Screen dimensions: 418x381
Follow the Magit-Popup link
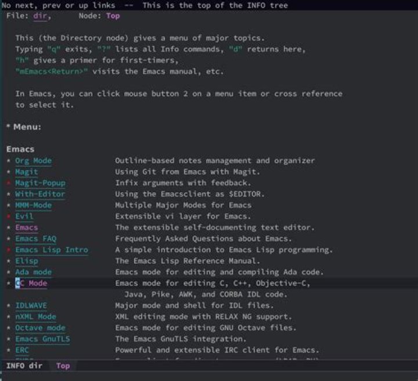pyautogui.click(x=40, y=183)
